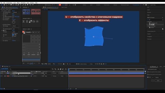The height and width of the screenshot is (93, 165).
Task: Select the Rectangle shape tool
Action: click(16, 5)
